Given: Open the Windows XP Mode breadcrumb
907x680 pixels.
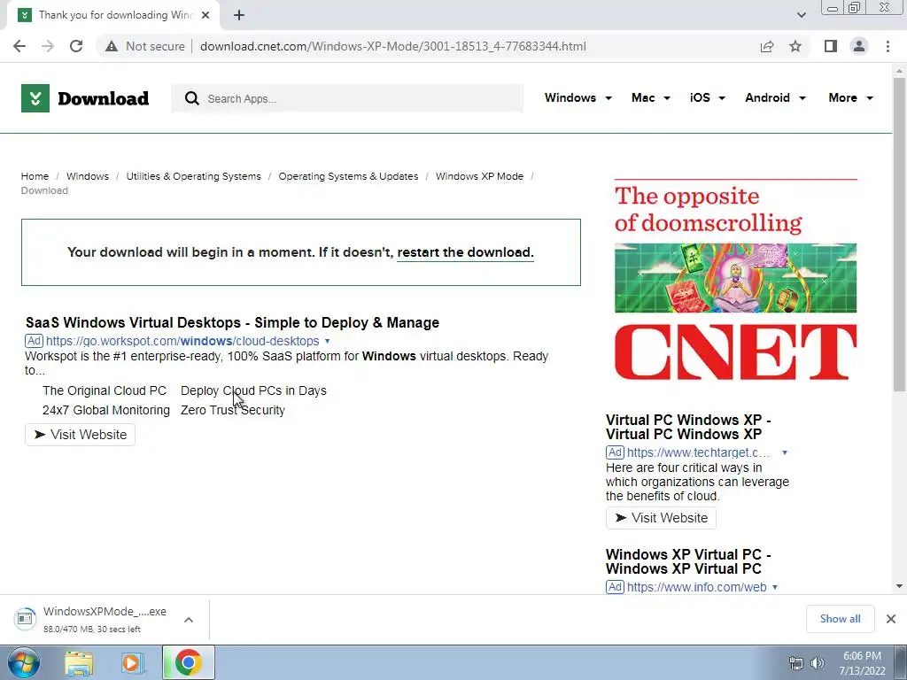Looking at the screenshot, I should point(479,176).
